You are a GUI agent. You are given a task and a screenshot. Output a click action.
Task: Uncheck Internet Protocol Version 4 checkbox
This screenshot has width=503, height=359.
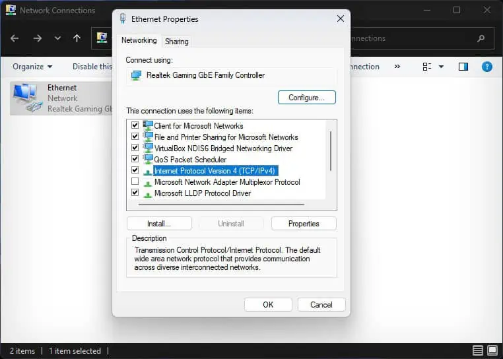coord(135,170)
